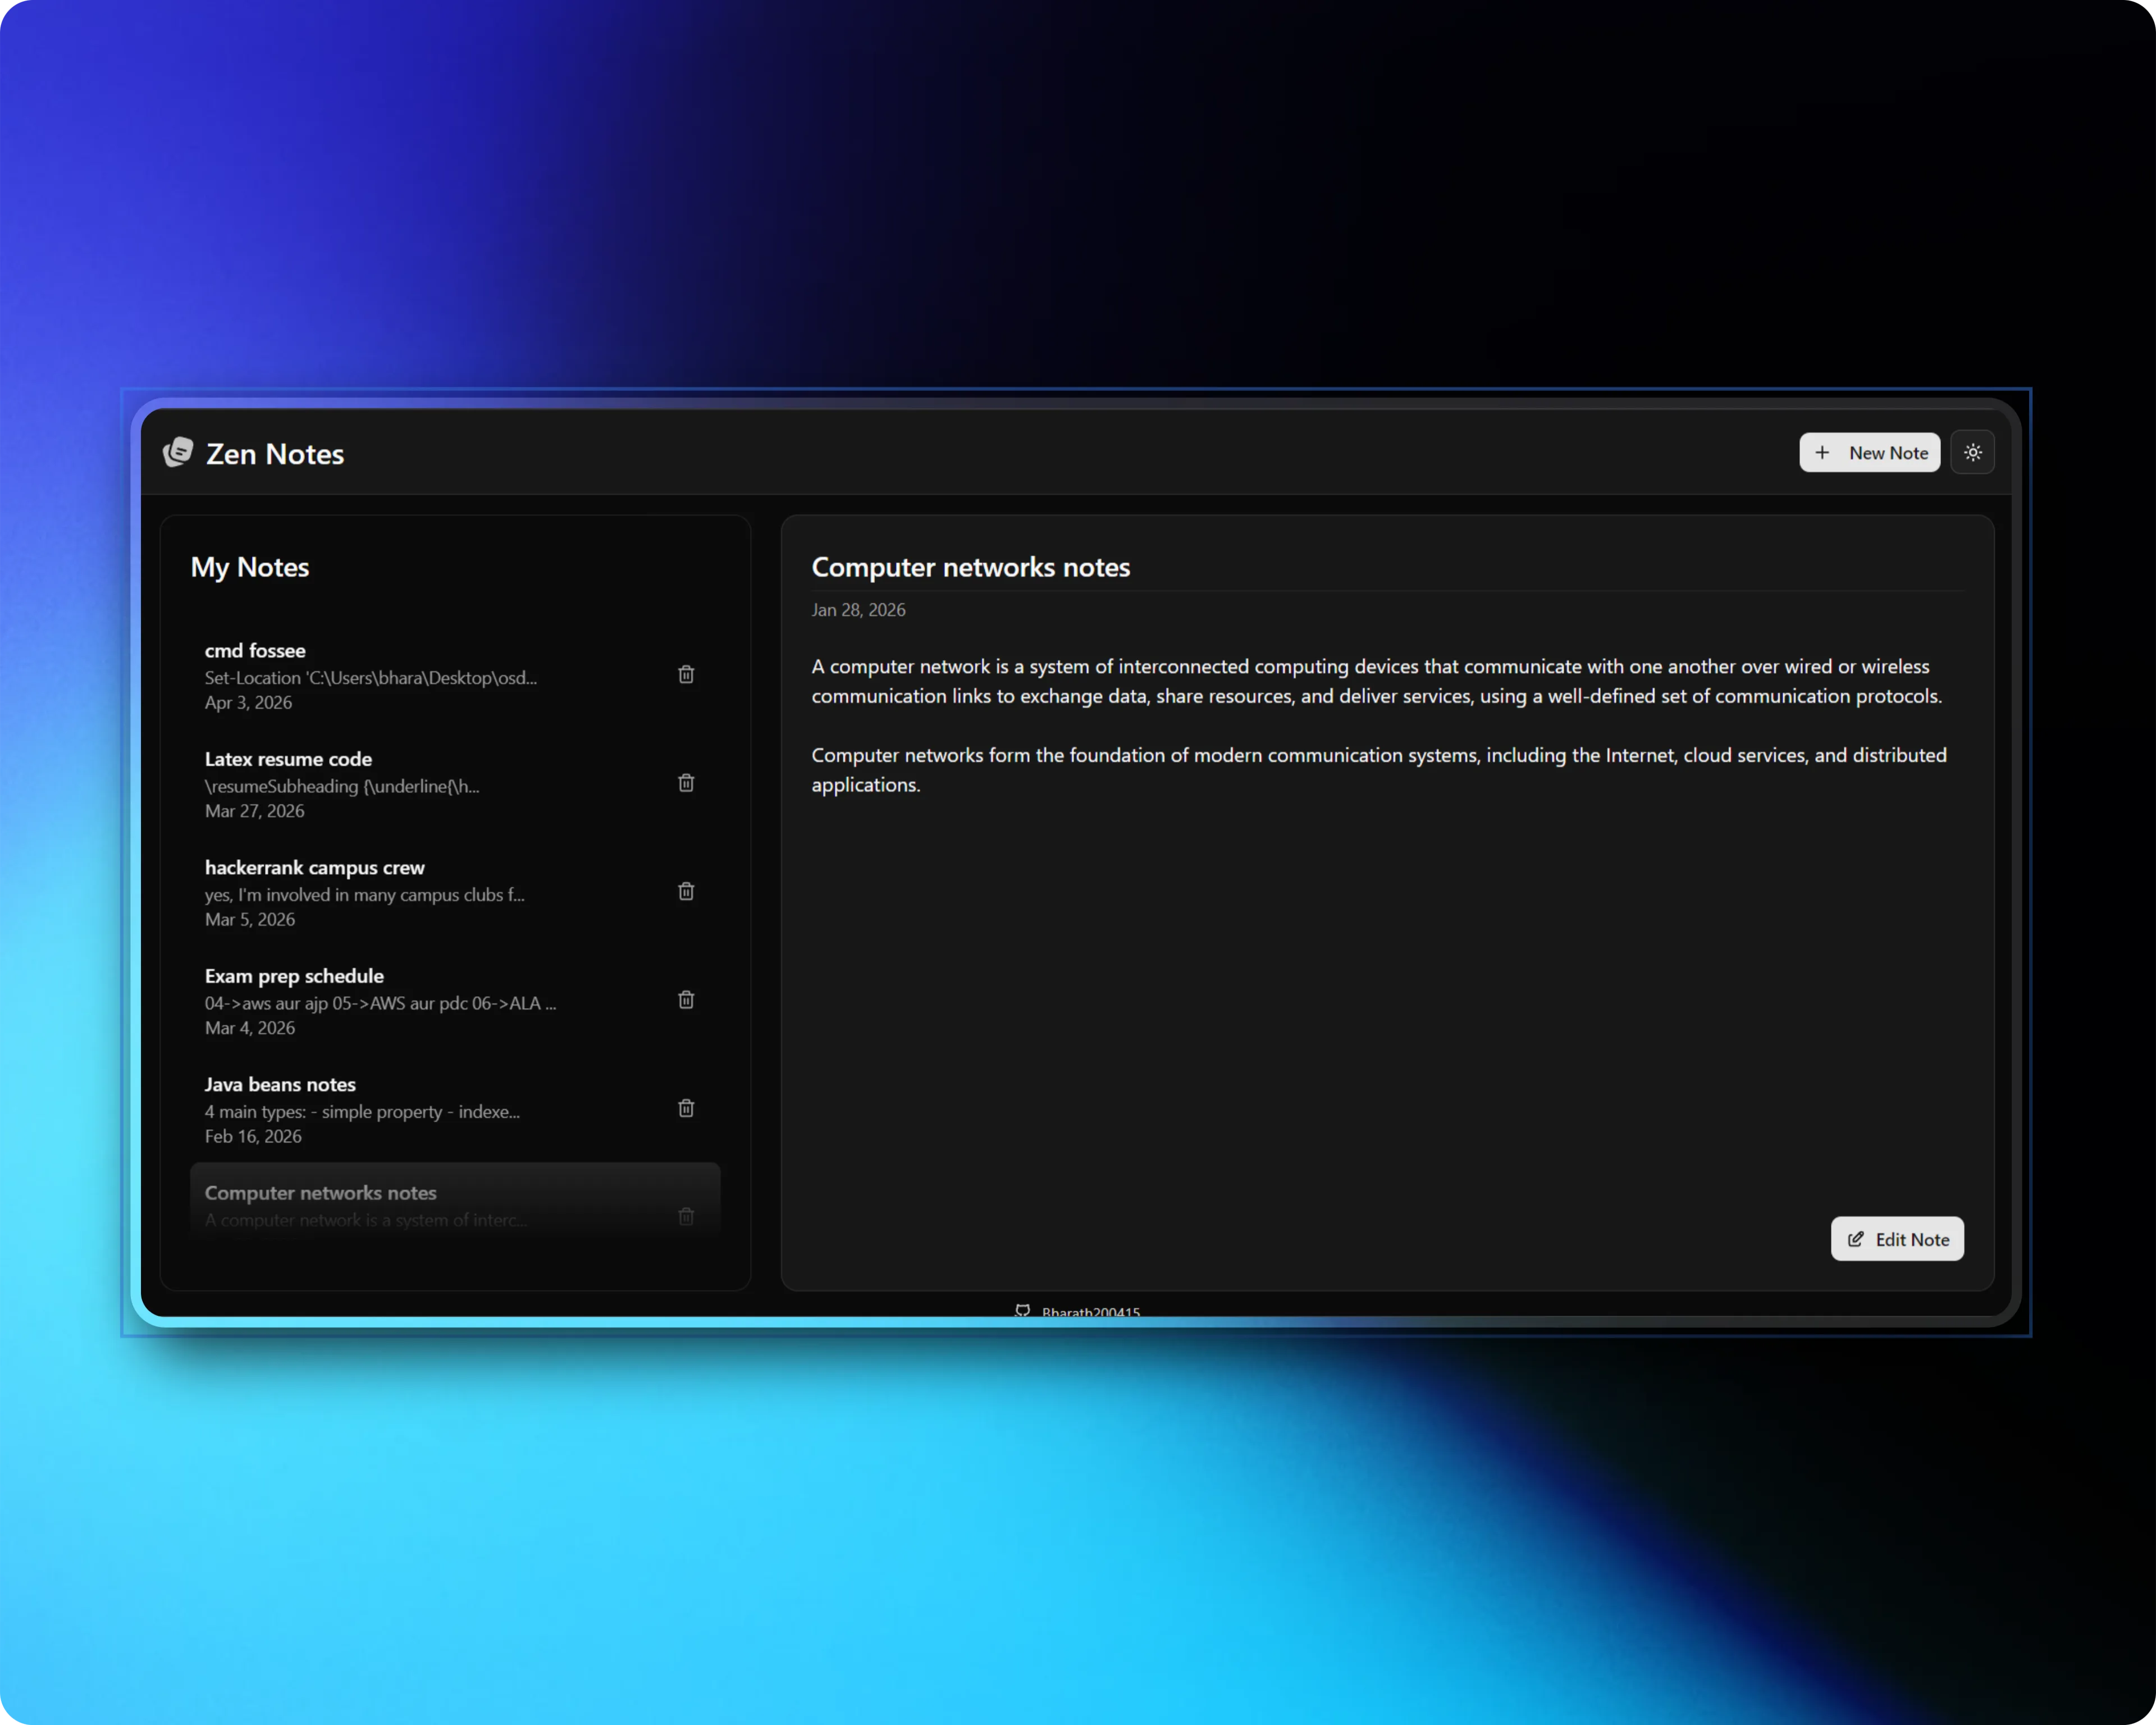This screenshot has width=2156, height=1725.
Task: Open the Bharath200415 profile link
Action: pos(1090,1311)
